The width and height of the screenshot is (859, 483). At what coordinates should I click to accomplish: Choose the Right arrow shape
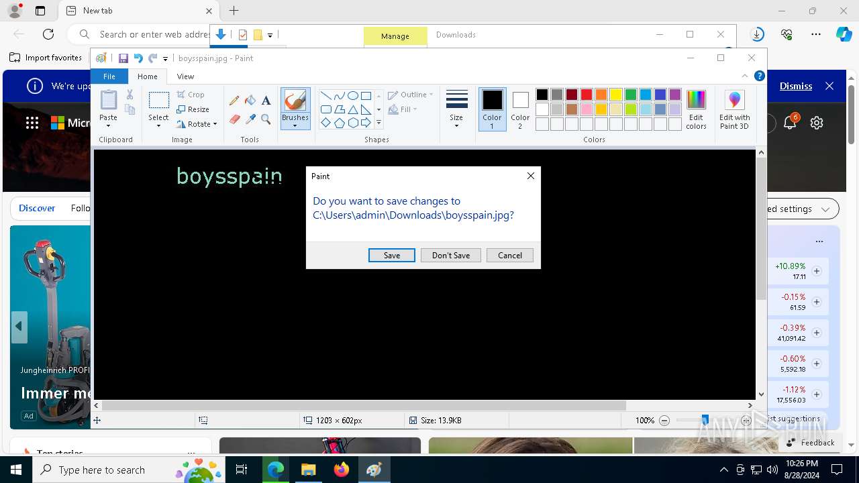(366, 123)
